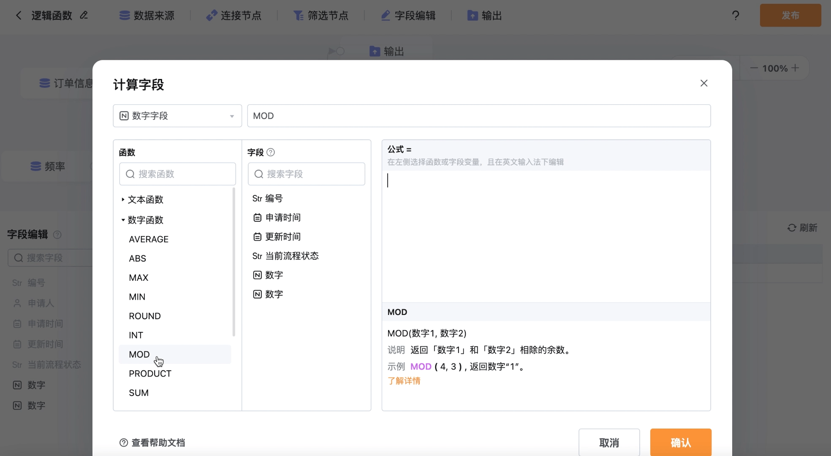Screen dimensions: 831x456
Task: Select the 输出 node on canvas
Action: click(387, 52)
